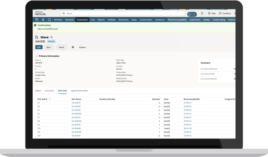Click the print icon beside Match

[x=73, y=47]
